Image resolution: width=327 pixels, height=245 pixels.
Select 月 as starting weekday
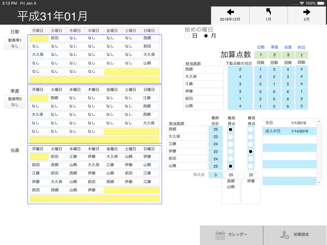coord(206,36)
